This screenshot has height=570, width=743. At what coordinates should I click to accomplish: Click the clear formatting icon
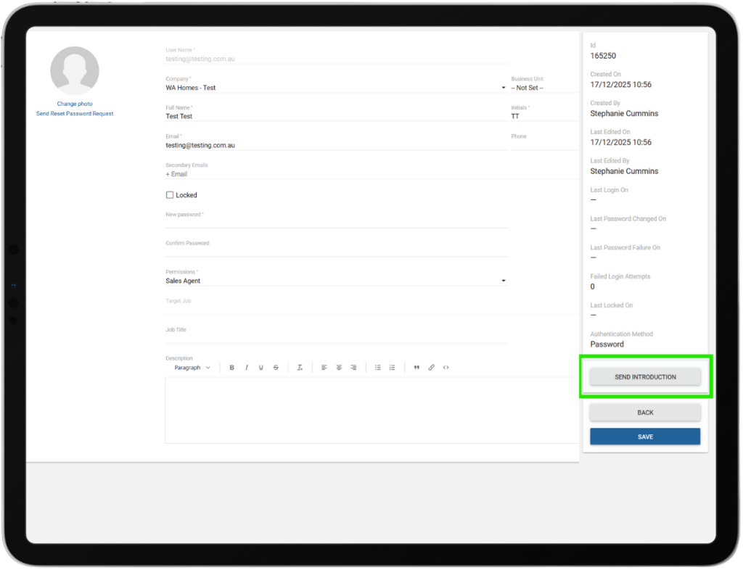pyautogui.click(x=300, y=368)
